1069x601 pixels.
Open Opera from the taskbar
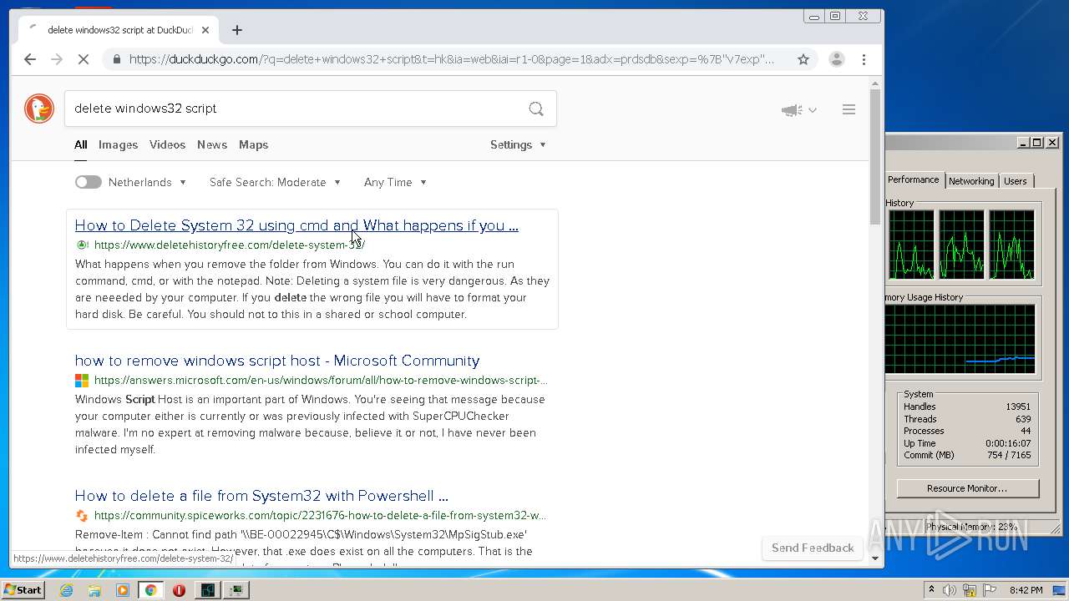pyautogui.click(x=179, y=590)
